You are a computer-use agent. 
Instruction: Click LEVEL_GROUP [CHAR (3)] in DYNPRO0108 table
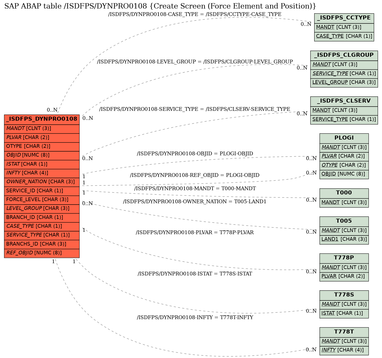click(x=42, y=208)
